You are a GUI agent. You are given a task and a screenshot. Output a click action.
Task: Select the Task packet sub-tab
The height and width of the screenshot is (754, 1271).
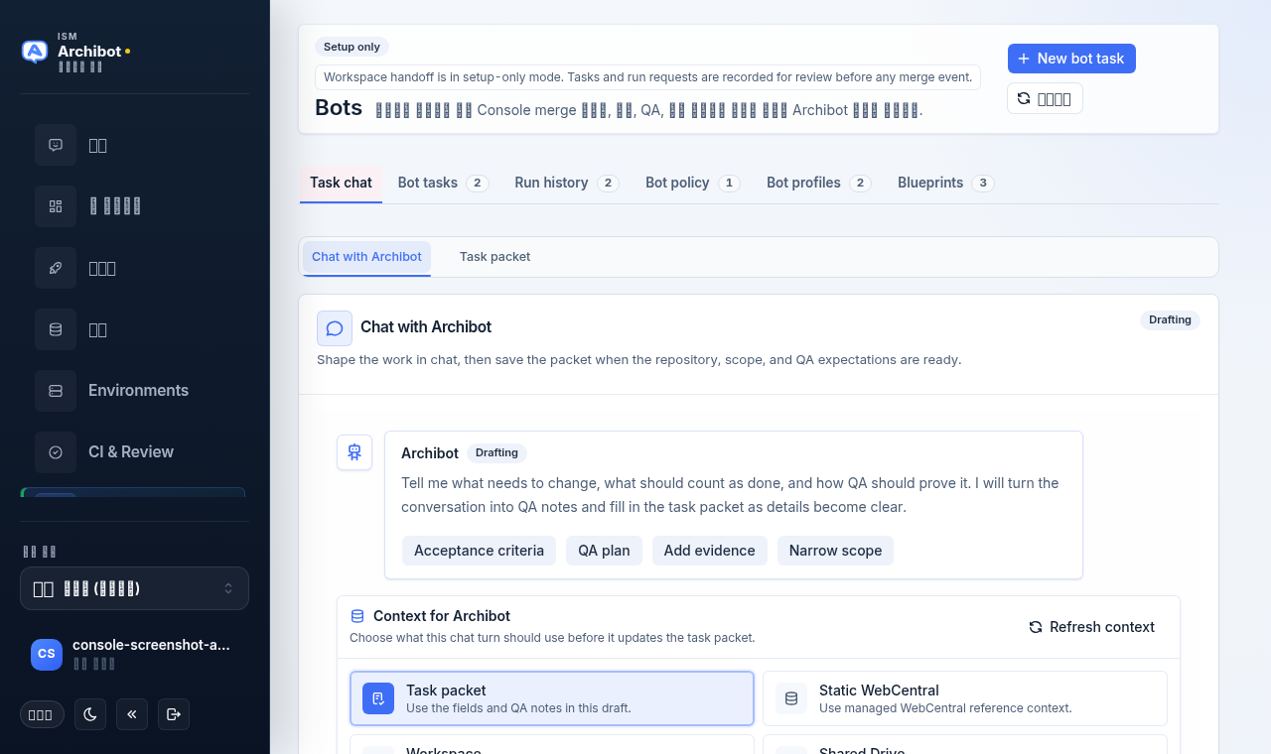[494, 257]
